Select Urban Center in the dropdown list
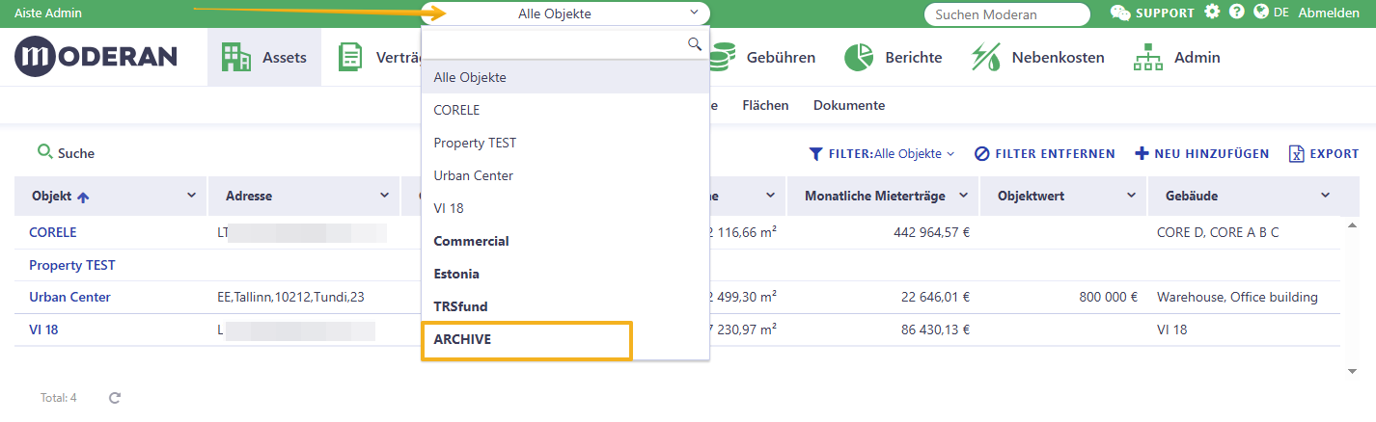 (x=565, y=175)
